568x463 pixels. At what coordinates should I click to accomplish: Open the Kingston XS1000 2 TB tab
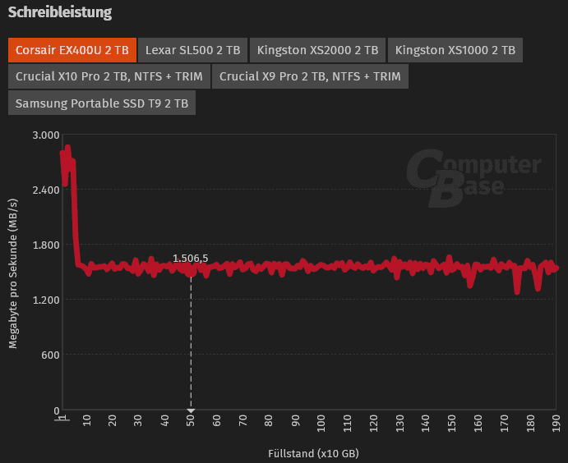coord(455,50)
